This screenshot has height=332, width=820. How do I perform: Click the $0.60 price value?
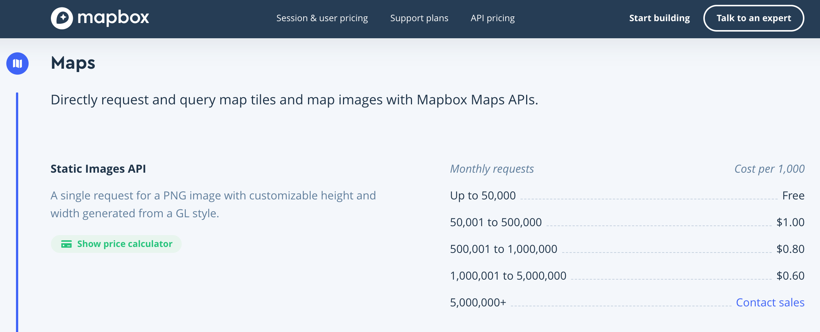[x=790, y=276]
